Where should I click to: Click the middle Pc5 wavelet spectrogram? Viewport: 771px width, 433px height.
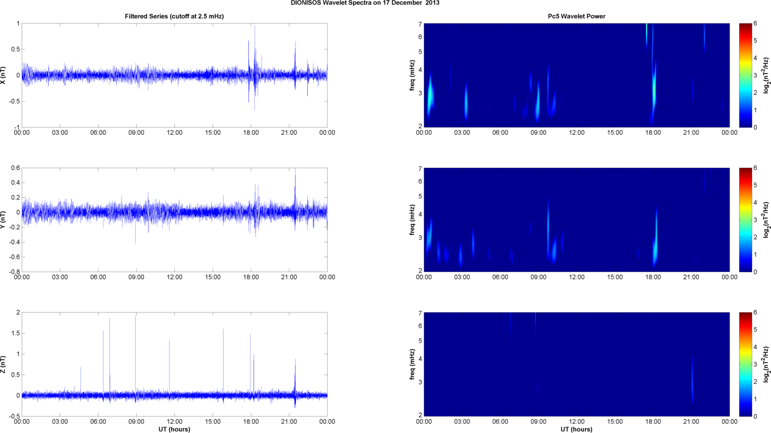(576, 220)
